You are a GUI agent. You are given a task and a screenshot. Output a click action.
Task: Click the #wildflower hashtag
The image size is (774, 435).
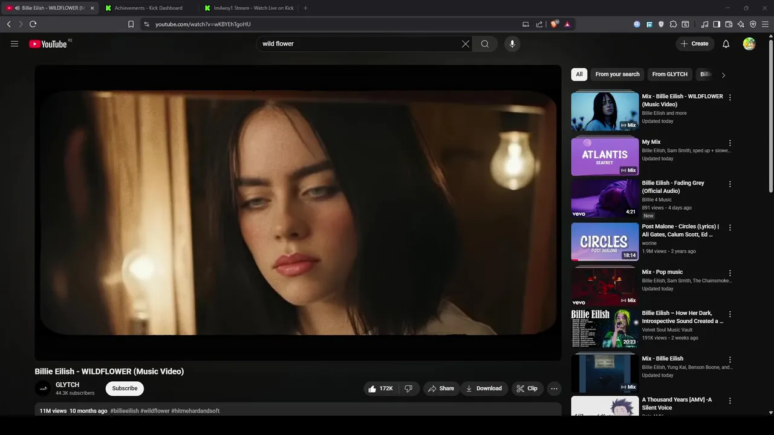(x=155, y=411)
